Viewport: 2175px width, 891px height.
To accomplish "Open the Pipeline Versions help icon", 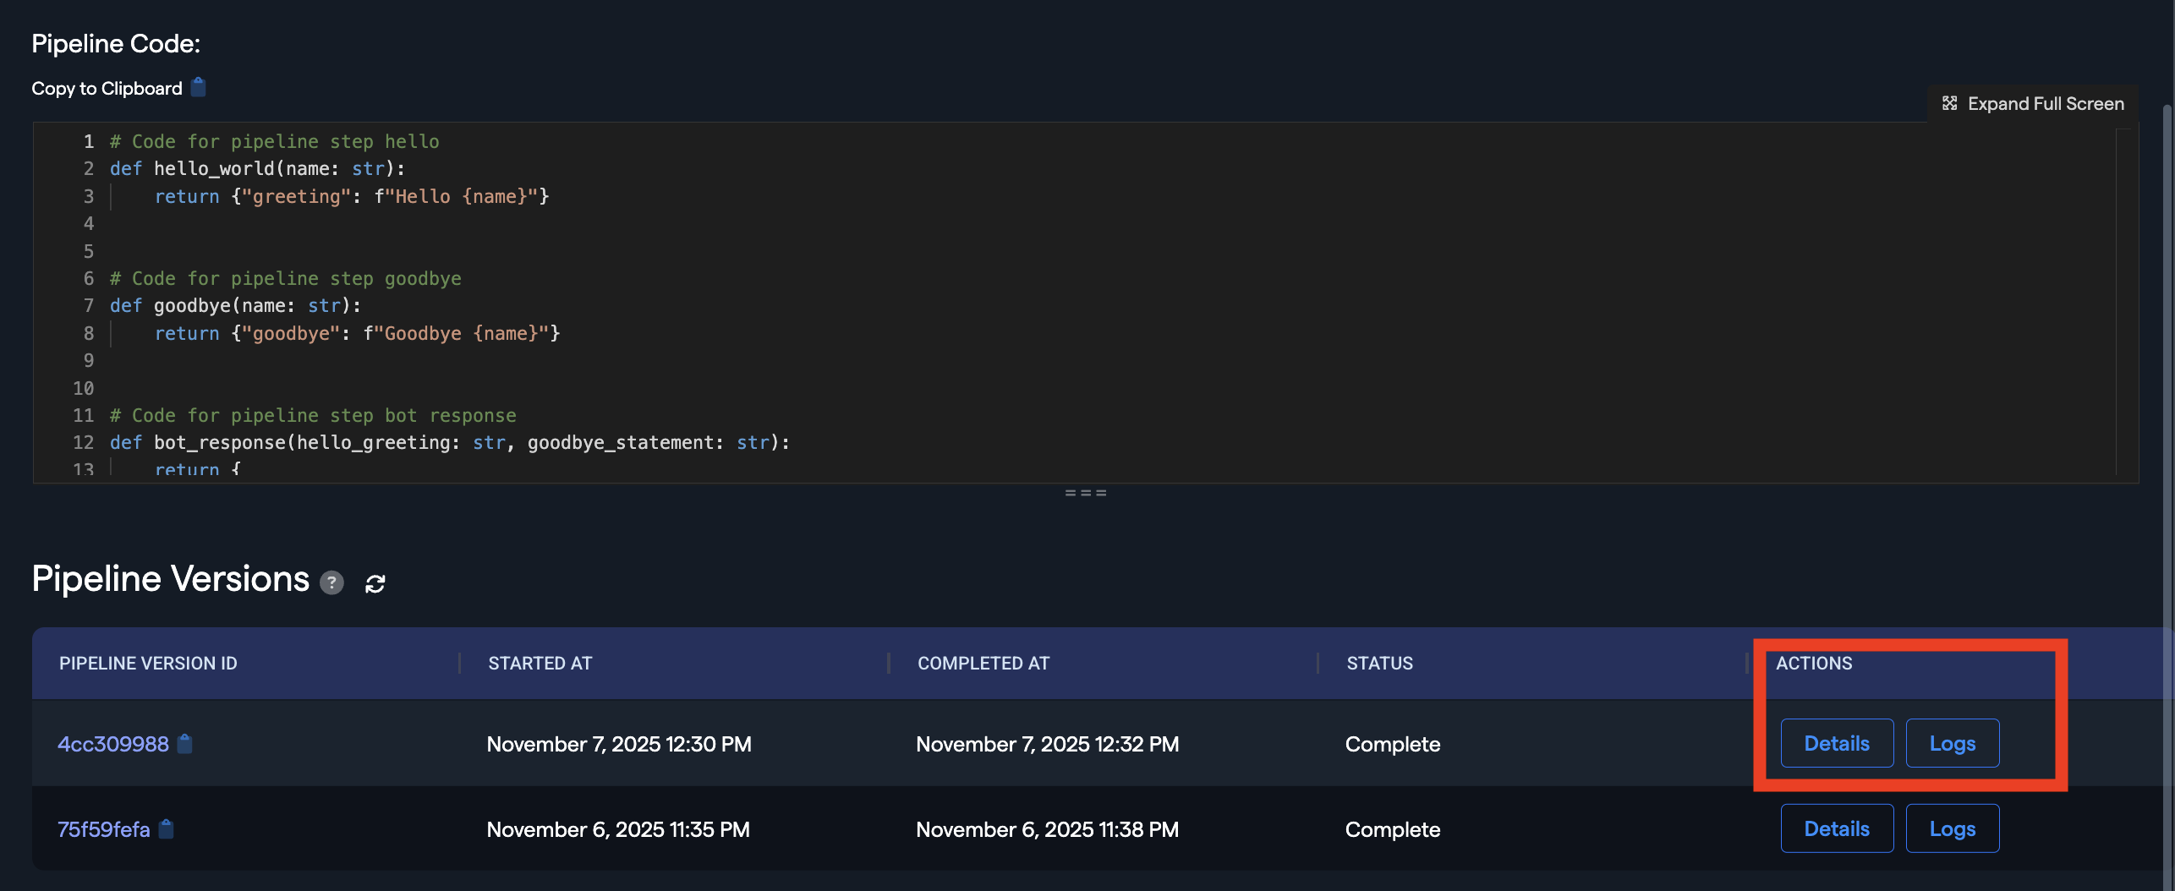I will click(331, 582).
